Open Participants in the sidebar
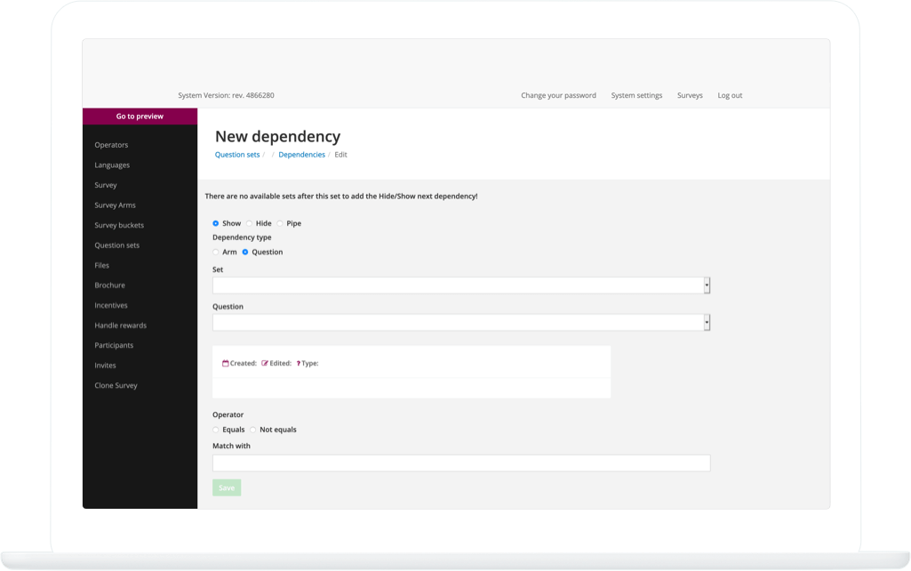The width and height of the screenshot is (911, 571). pyautogui.click(x=114, y=345)
